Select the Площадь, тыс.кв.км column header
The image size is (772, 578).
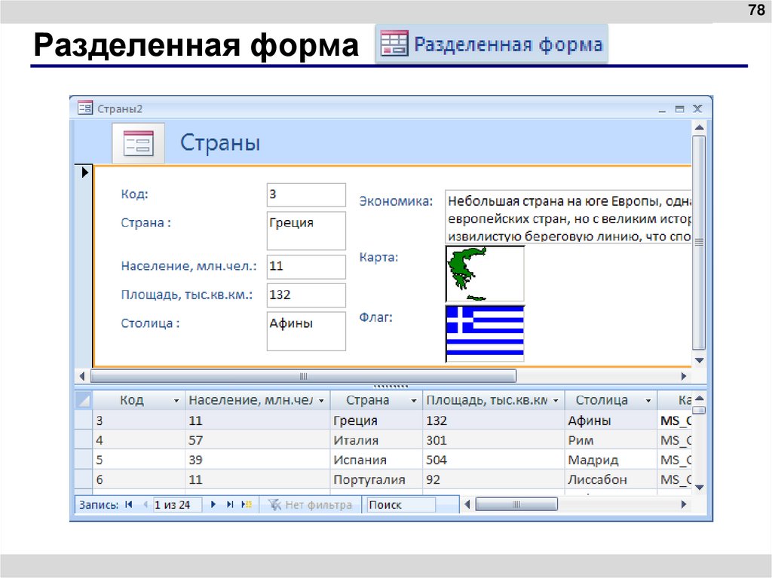[x=486, y=400]
